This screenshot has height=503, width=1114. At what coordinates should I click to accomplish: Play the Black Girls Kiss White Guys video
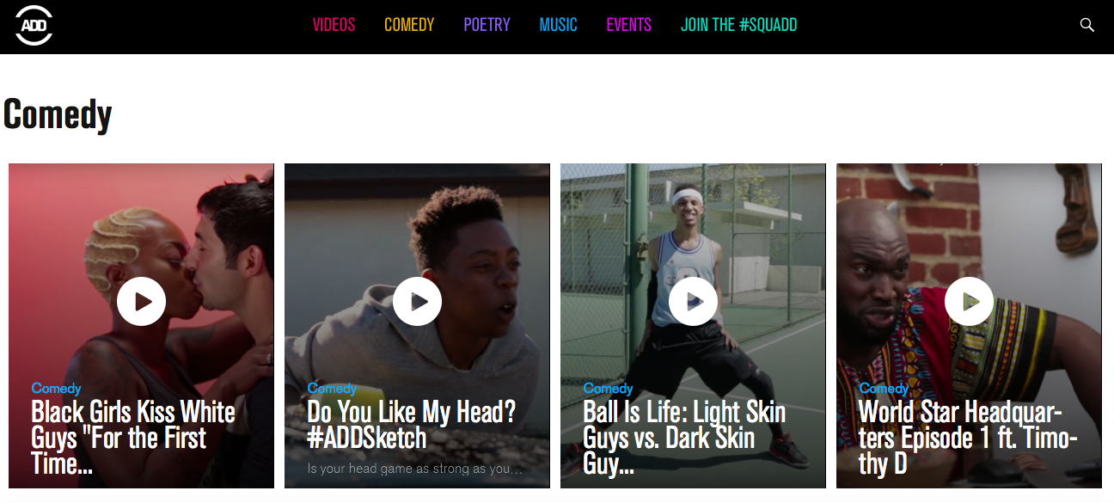(x=141, y=302)
